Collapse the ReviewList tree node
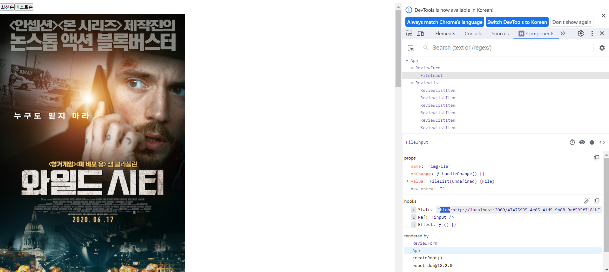 pyautogui.click(x=412, y=83)
